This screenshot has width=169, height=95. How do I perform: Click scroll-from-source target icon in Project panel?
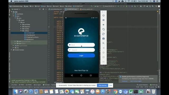pyautogui.click(x=40, y=9)
